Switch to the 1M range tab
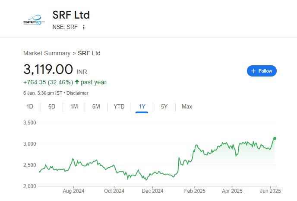 click(x=74, y=107)
